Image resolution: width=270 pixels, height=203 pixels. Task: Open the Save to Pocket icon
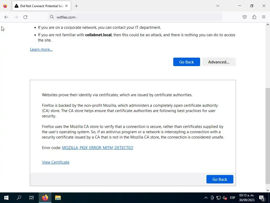pos(244,17)
